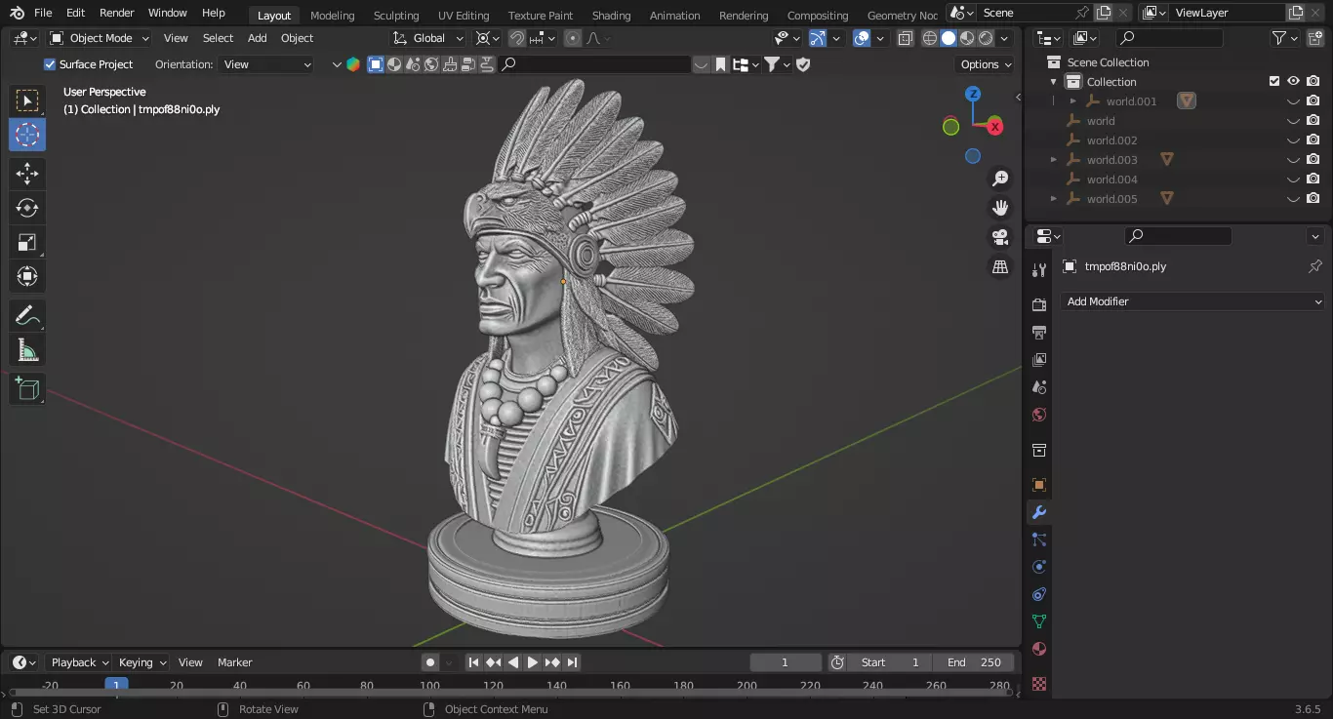Image resolution: width=1333 pixels, height=719 pixels.
Task: Click the new collection icon in outliner
Action: (1314, 38)
